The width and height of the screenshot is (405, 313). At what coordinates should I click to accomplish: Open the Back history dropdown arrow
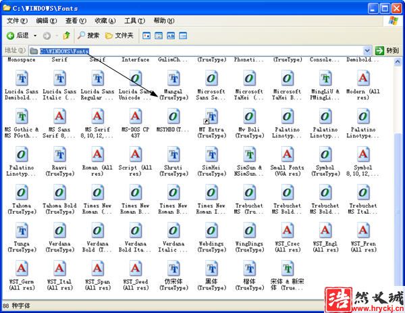coord(35,36)
